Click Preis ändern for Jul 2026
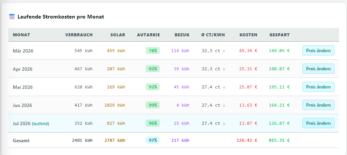 pyautogui.click(x=318, y=123)
